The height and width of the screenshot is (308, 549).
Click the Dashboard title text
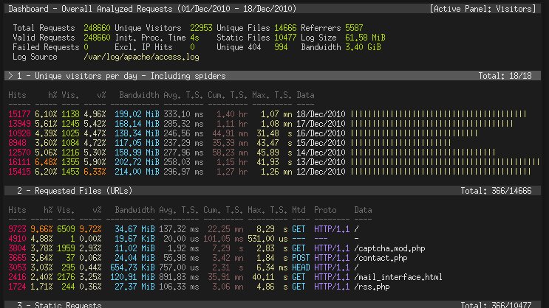tap(152, 9)
